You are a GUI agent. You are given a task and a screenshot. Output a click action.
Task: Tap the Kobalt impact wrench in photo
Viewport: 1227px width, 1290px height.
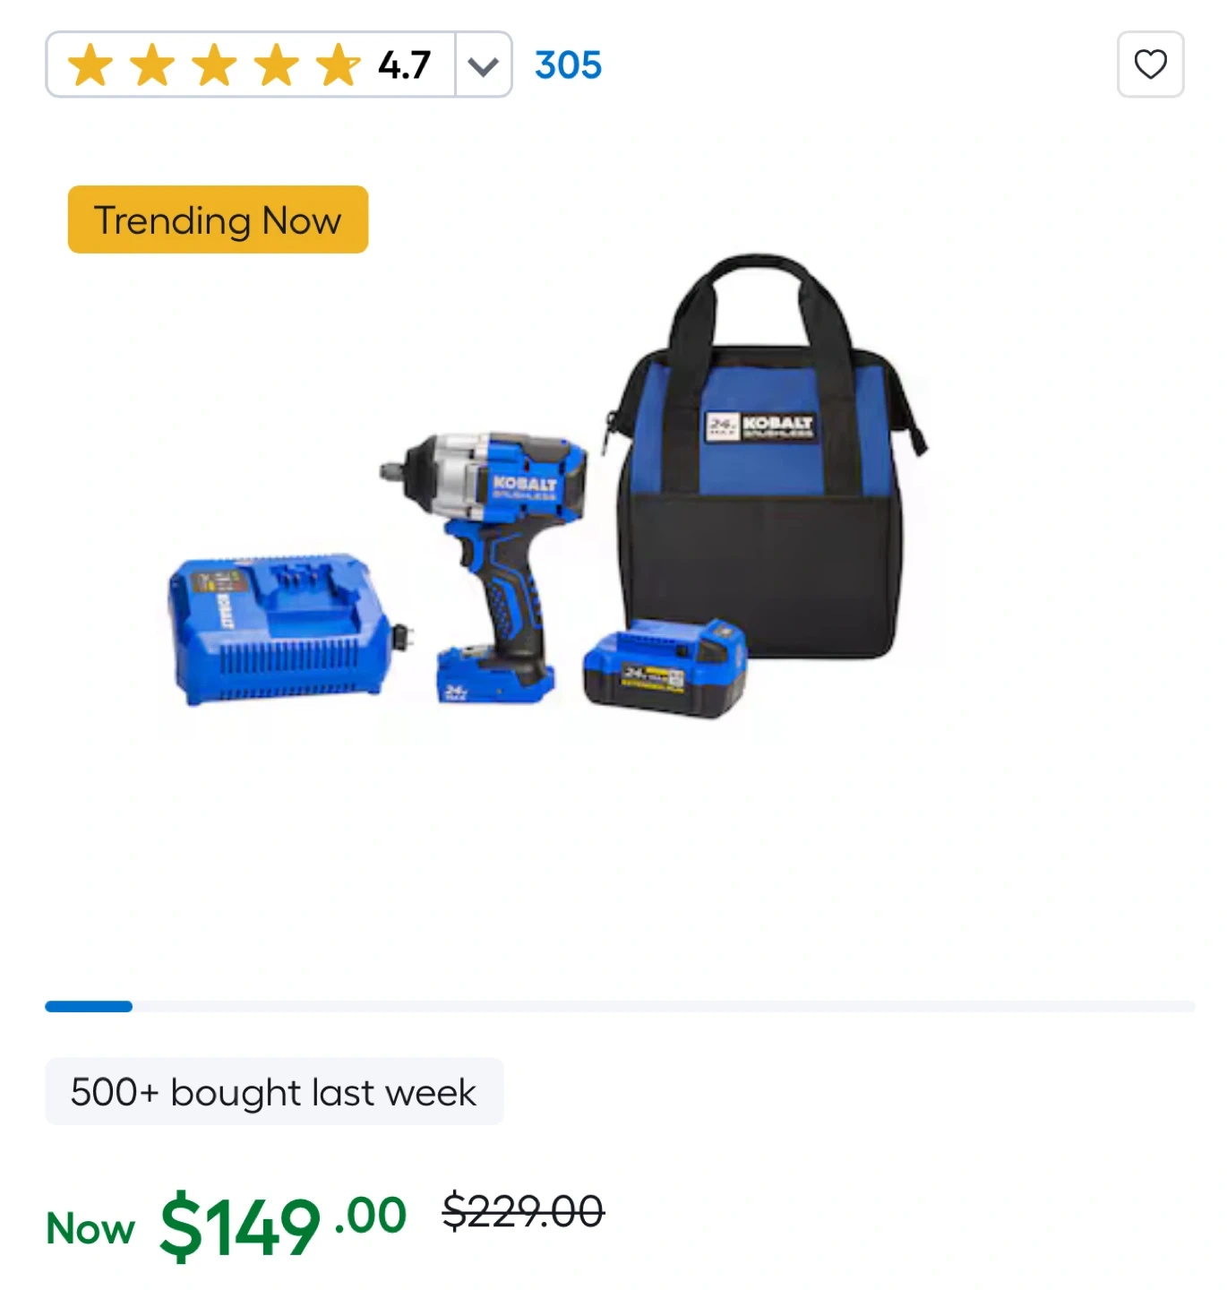pos(485,568)
